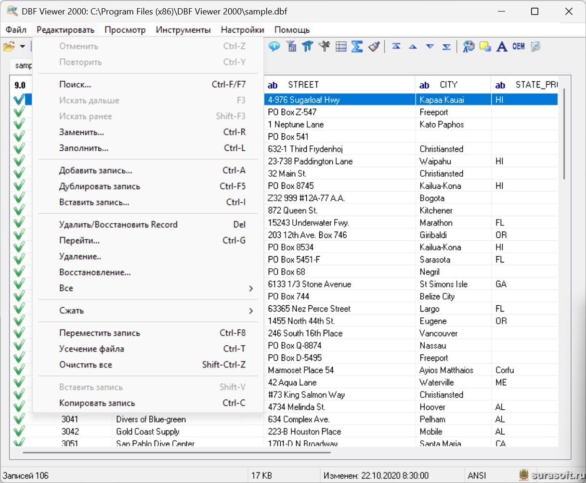Choose Добавить запись... from the menu
The width and height of the screenshot is (586, 483).
click(96, 170)
